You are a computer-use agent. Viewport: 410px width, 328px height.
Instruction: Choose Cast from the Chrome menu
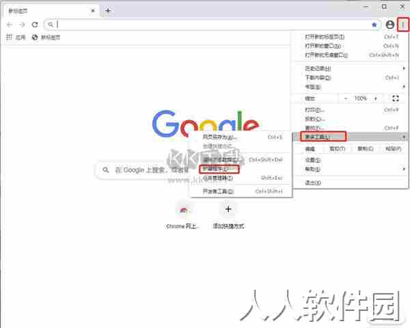tap(351, 119)
